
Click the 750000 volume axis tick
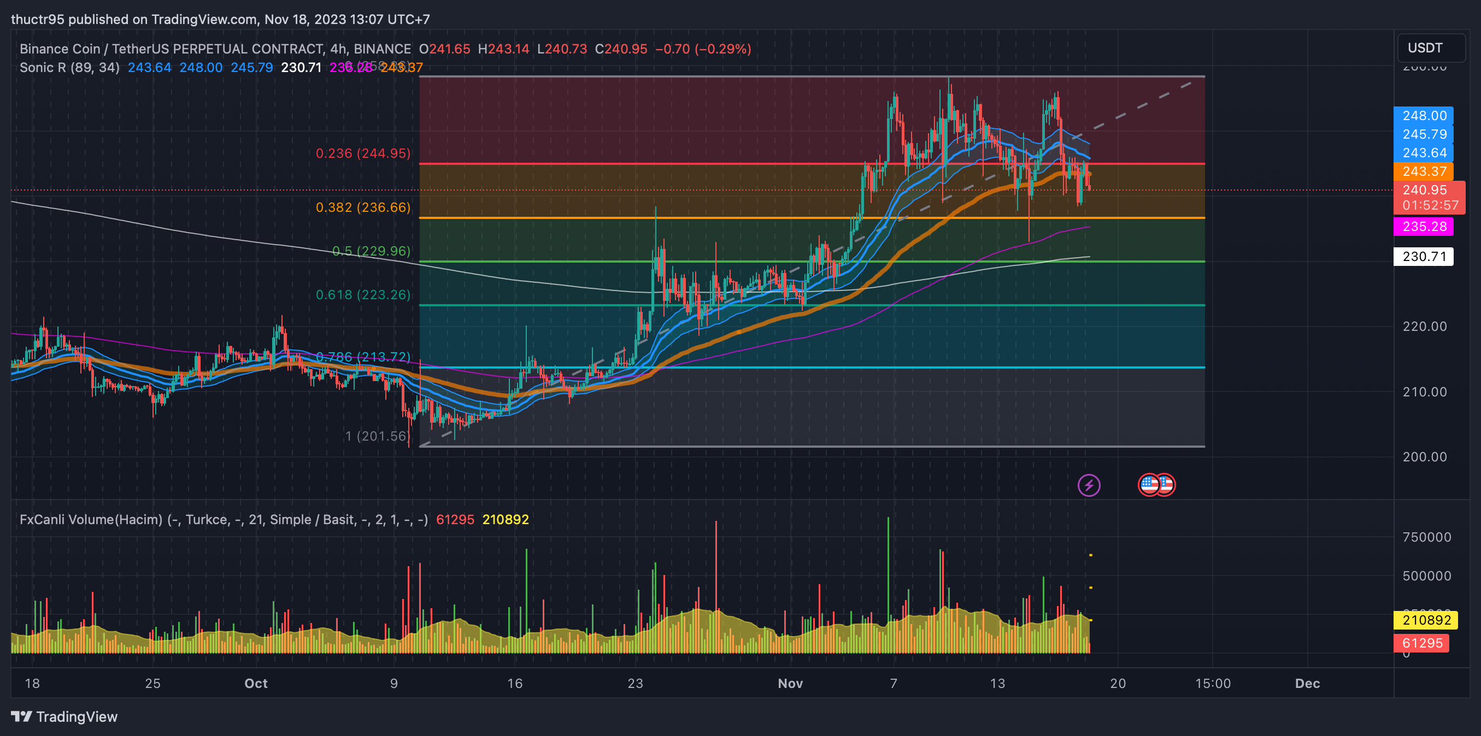pyautogui.click(x=1426, y=537)
